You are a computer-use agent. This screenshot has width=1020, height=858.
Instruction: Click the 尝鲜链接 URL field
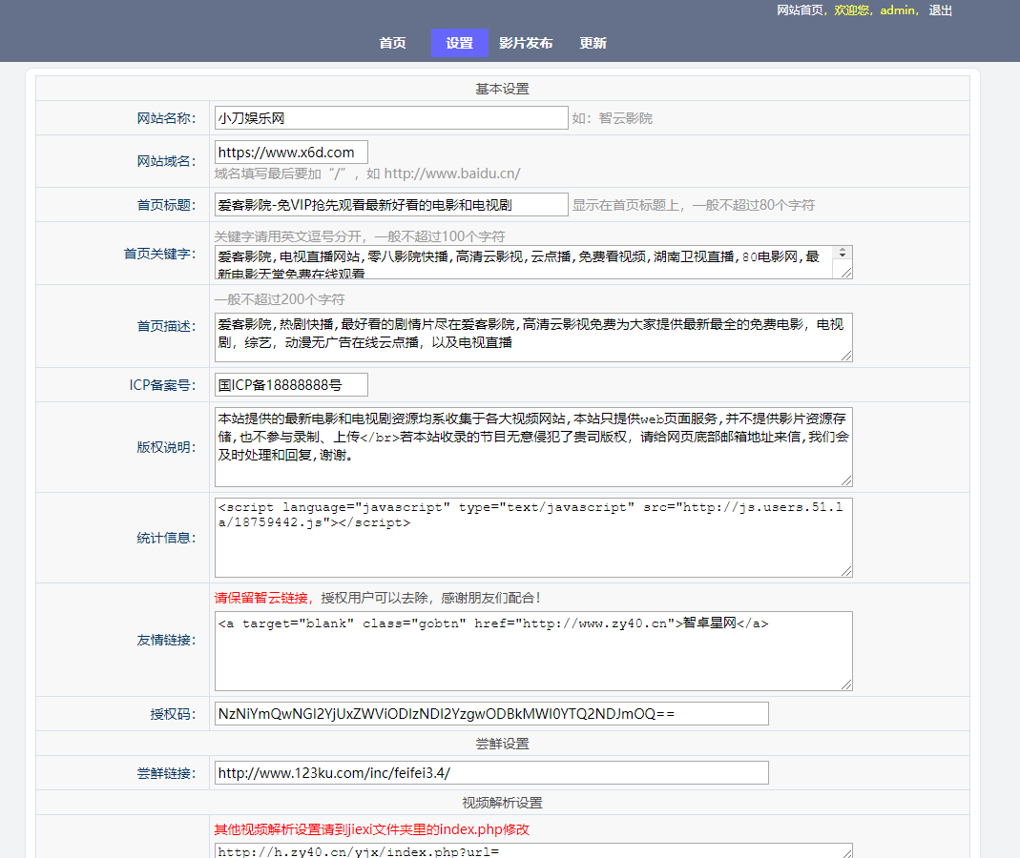[490, 773]
